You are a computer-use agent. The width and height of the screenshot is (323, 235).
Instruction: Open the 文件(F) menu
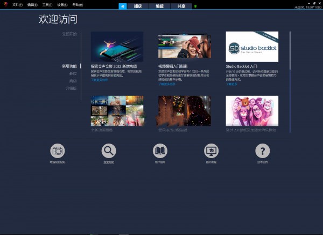18,5
